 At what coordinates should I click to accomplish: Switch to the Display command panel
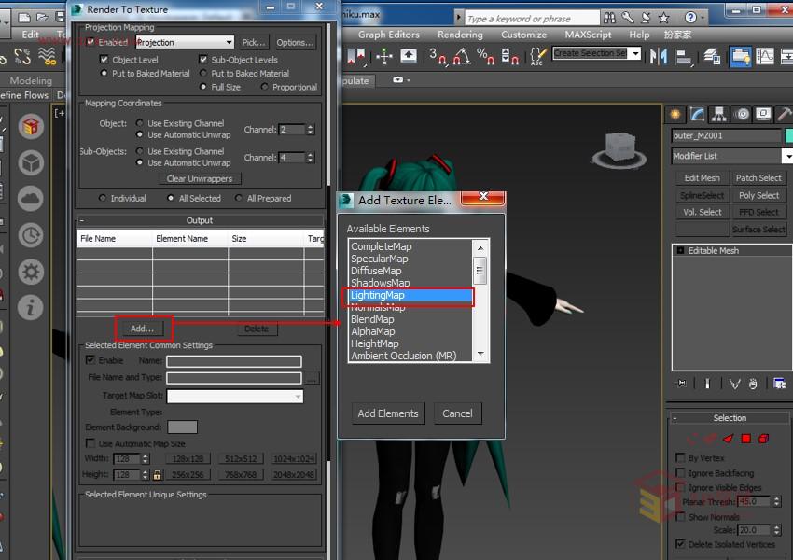tap(763, 114)
